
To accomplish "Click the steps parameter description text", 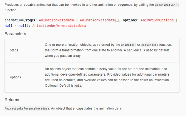I will (x=108, y=50).
